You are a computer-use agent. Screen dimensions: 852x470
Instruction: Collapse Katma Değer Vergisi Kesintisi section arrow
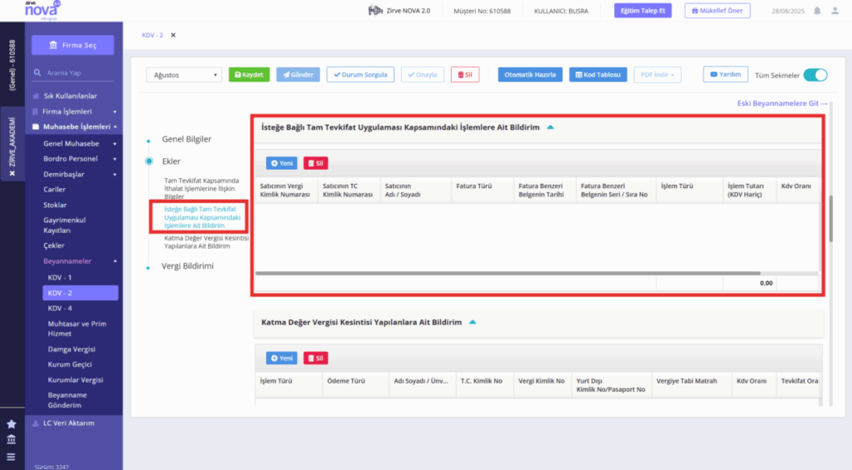[473, 322]
